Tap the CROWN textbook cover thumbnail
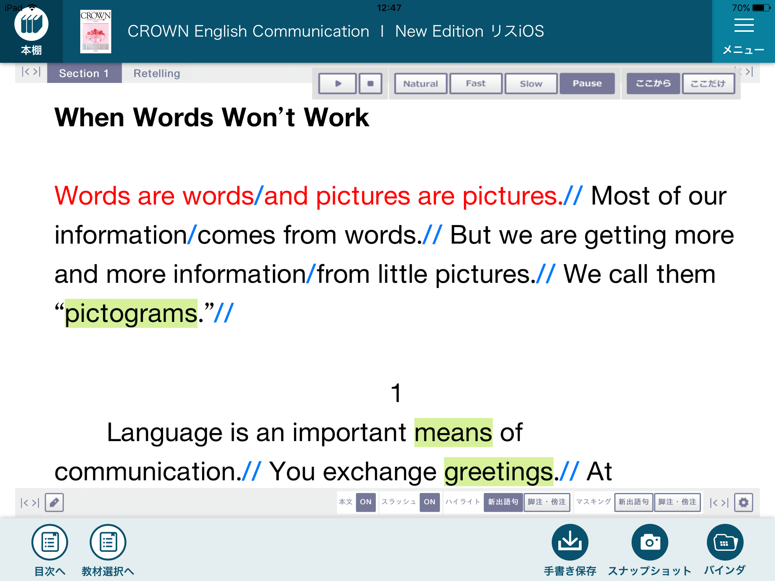Viewport: 775px width, 581px height. click(96, 31)
